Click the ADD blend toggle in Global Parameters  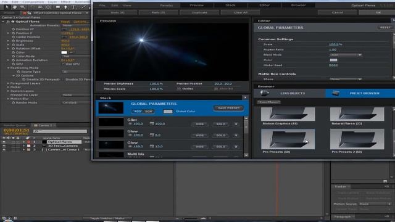(138, 111)
